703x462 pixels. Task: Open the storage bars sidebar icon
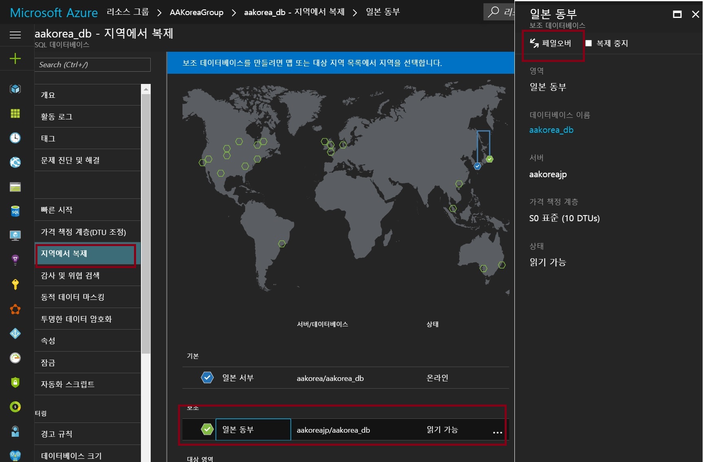click(15, 187)
